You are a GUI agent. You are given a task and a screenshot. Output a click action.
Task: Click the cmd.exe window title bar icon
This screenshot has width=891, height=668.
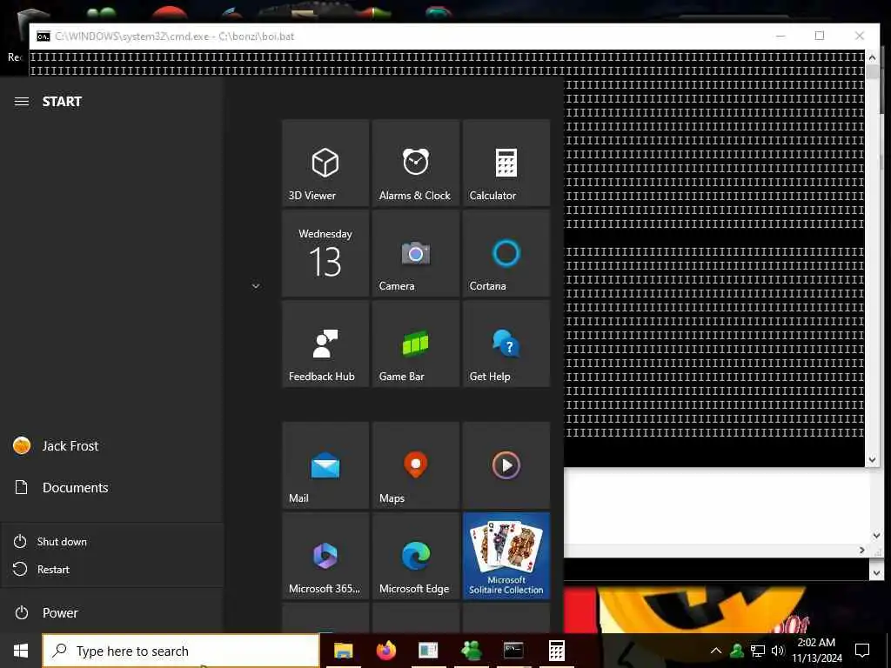click(44, 37)
